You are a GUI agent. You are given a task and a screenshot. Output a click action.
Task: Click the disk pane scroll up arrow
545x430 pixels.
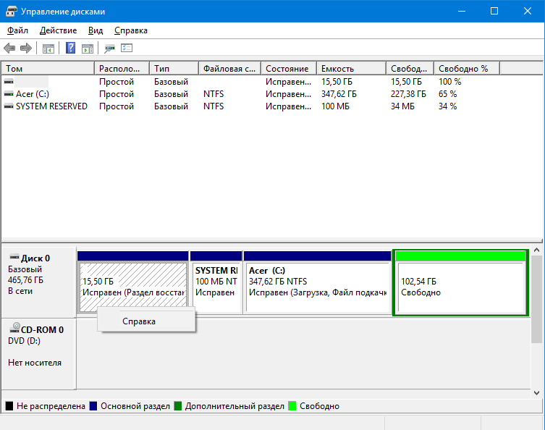point(536,250)
